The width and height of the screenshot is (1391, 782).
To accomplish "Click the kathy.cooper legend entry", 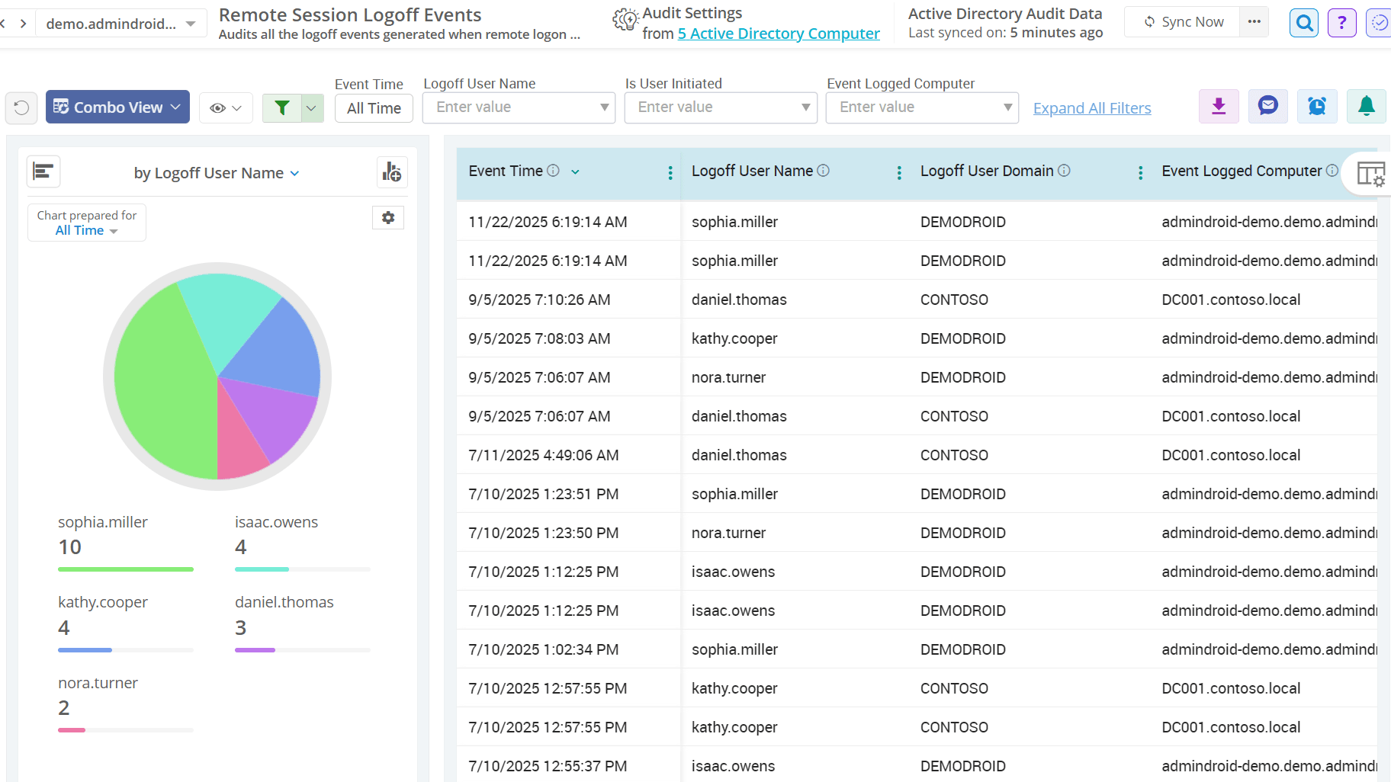I will point(126,623).
